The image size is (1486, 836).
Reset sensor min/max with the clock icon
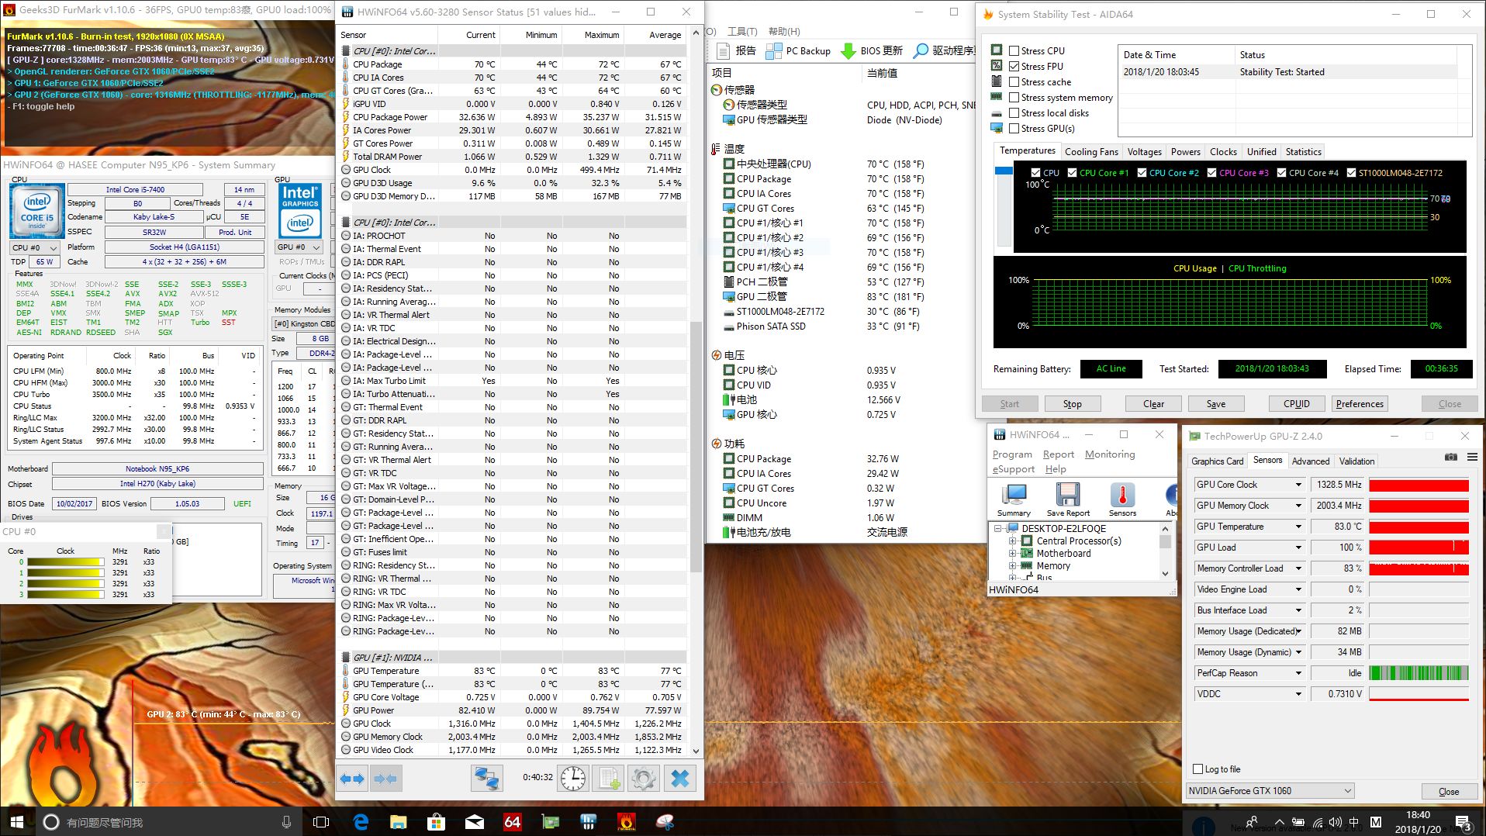point(574,778)
